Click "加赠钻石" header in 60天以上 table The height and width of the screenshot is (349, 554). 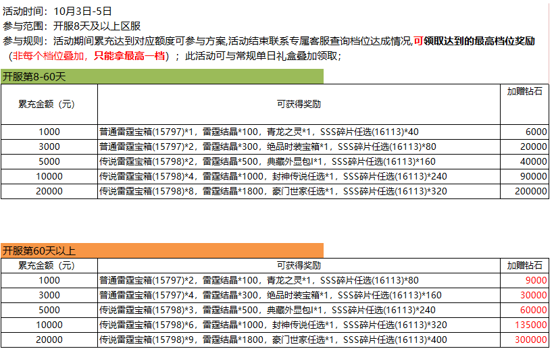(524, 265)
